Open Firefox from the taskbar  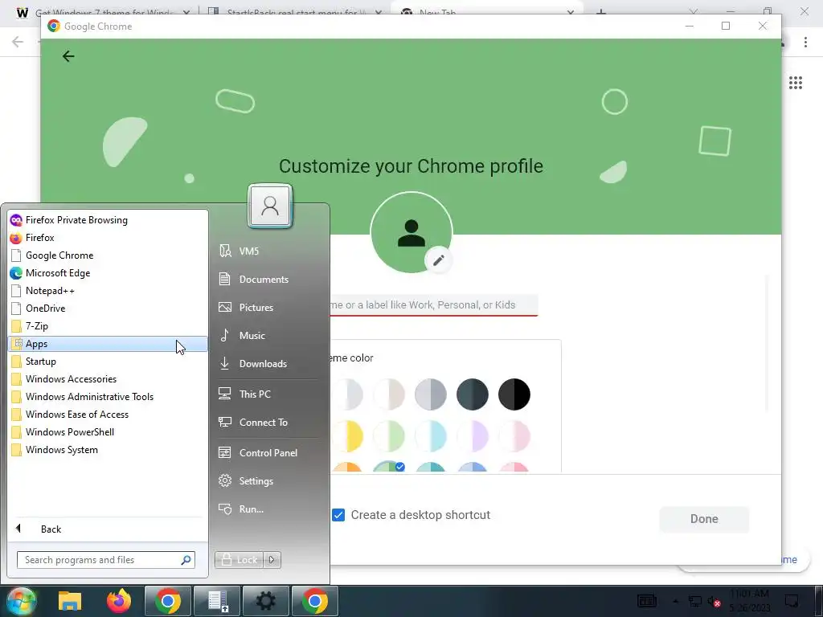point(119,601)
